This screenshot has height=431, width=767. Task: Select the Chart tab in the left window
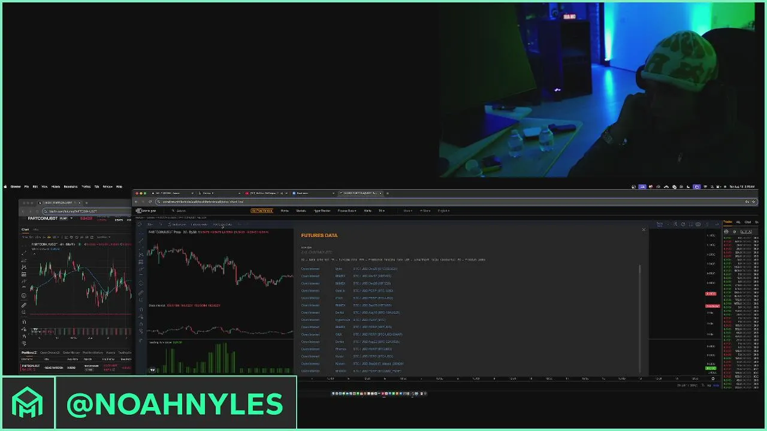[25, 229]
